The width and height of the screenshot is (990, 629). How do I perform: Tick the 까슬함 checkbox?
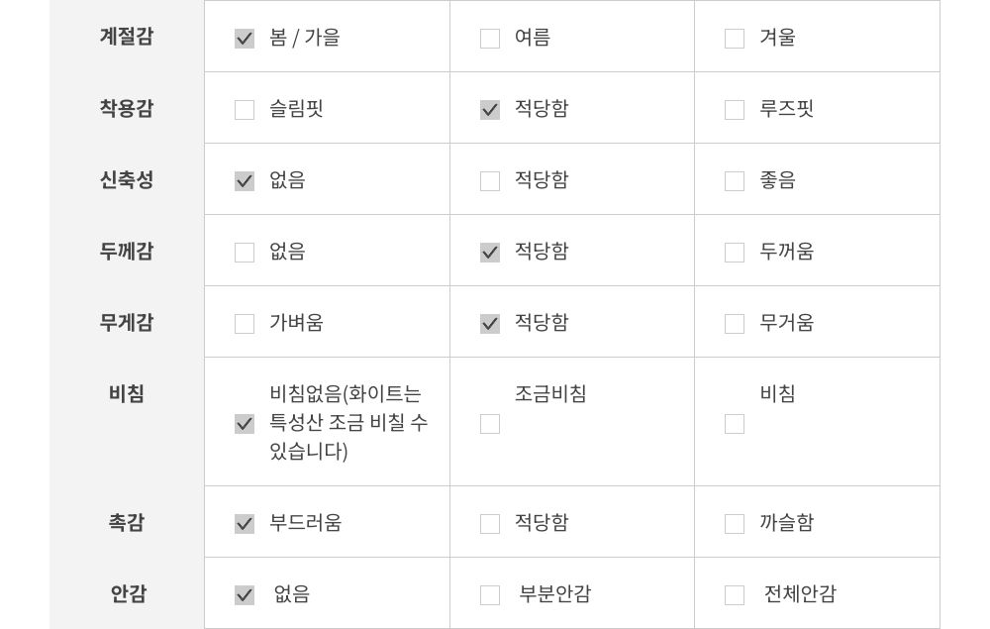[735, 524]
